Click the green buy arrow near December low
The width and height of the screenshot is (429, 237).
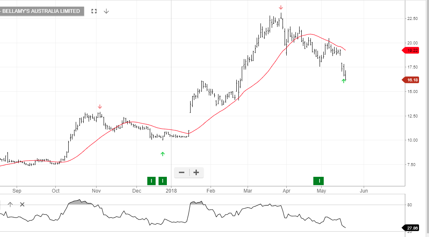(163, 154)
